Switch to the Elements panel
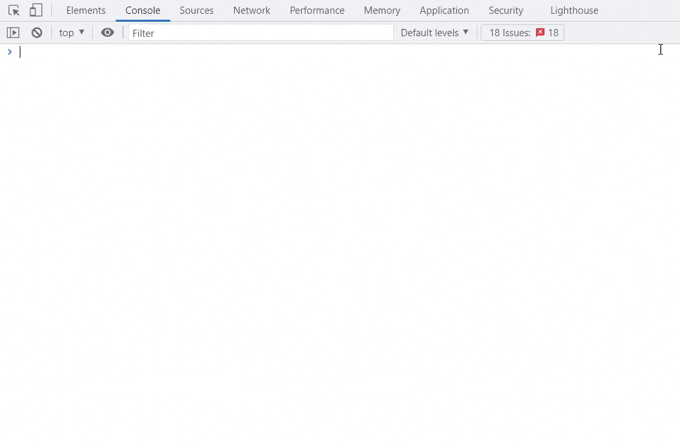The image size is (680, 442). 85,10
